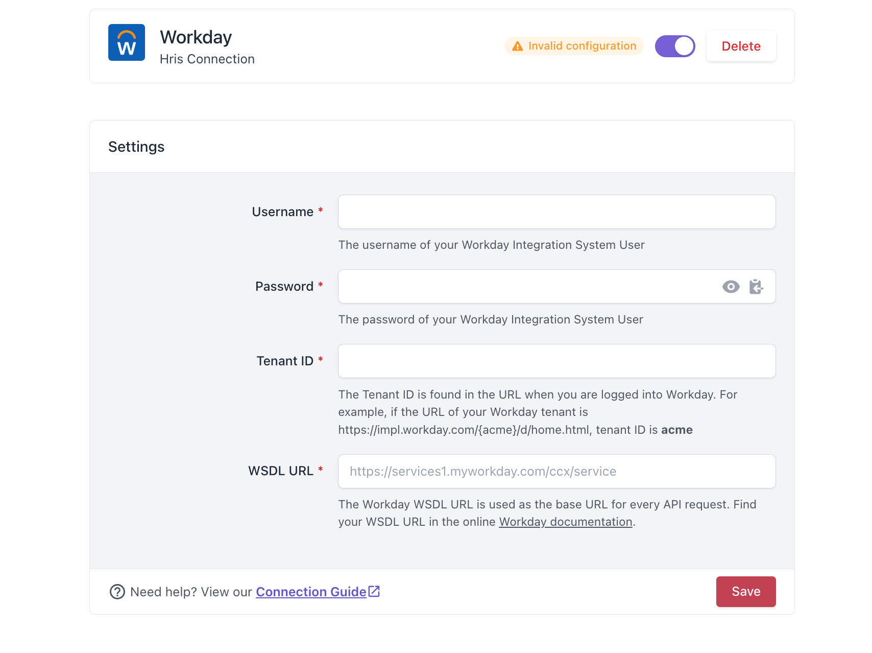Open the Workday documentation link
872x653 pixels.
566,522
